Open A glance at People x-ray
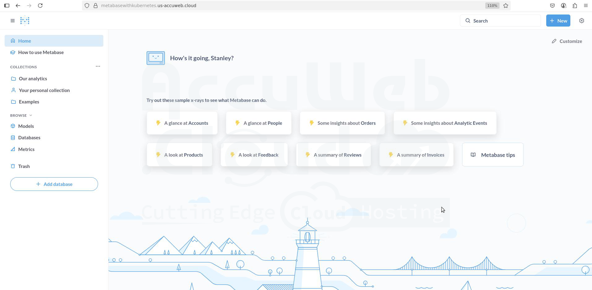592x290 pixels. (259, 123)
